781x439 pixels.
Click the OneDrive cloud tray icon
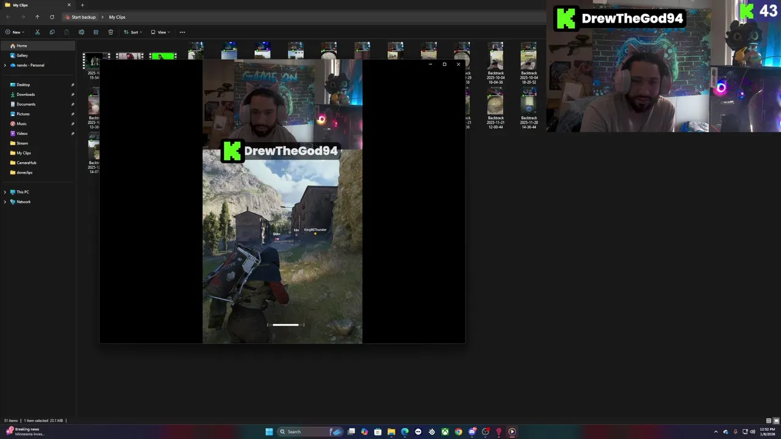725,432
